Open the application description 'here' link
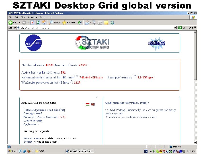Screen dimensions: 205x154 154,117
